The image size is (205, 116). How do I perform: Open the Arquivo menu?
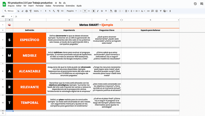[x=11, y=6]
